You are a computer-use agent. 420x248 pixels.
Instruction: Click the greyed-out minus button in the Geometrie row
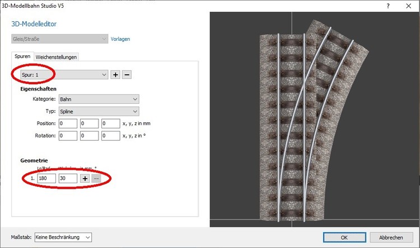point(96,179)
